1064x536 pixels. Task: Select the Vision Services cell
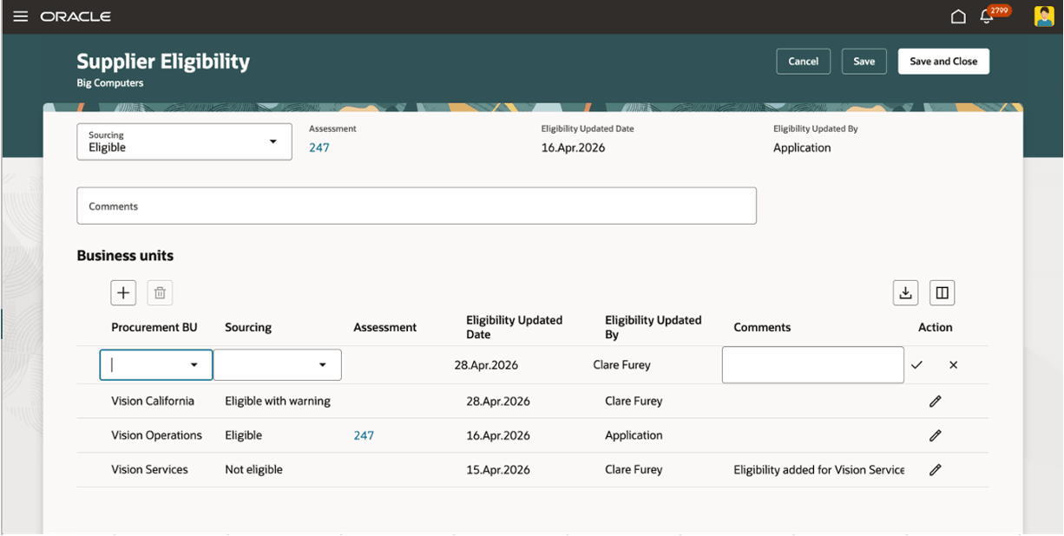tap(149, 469)
